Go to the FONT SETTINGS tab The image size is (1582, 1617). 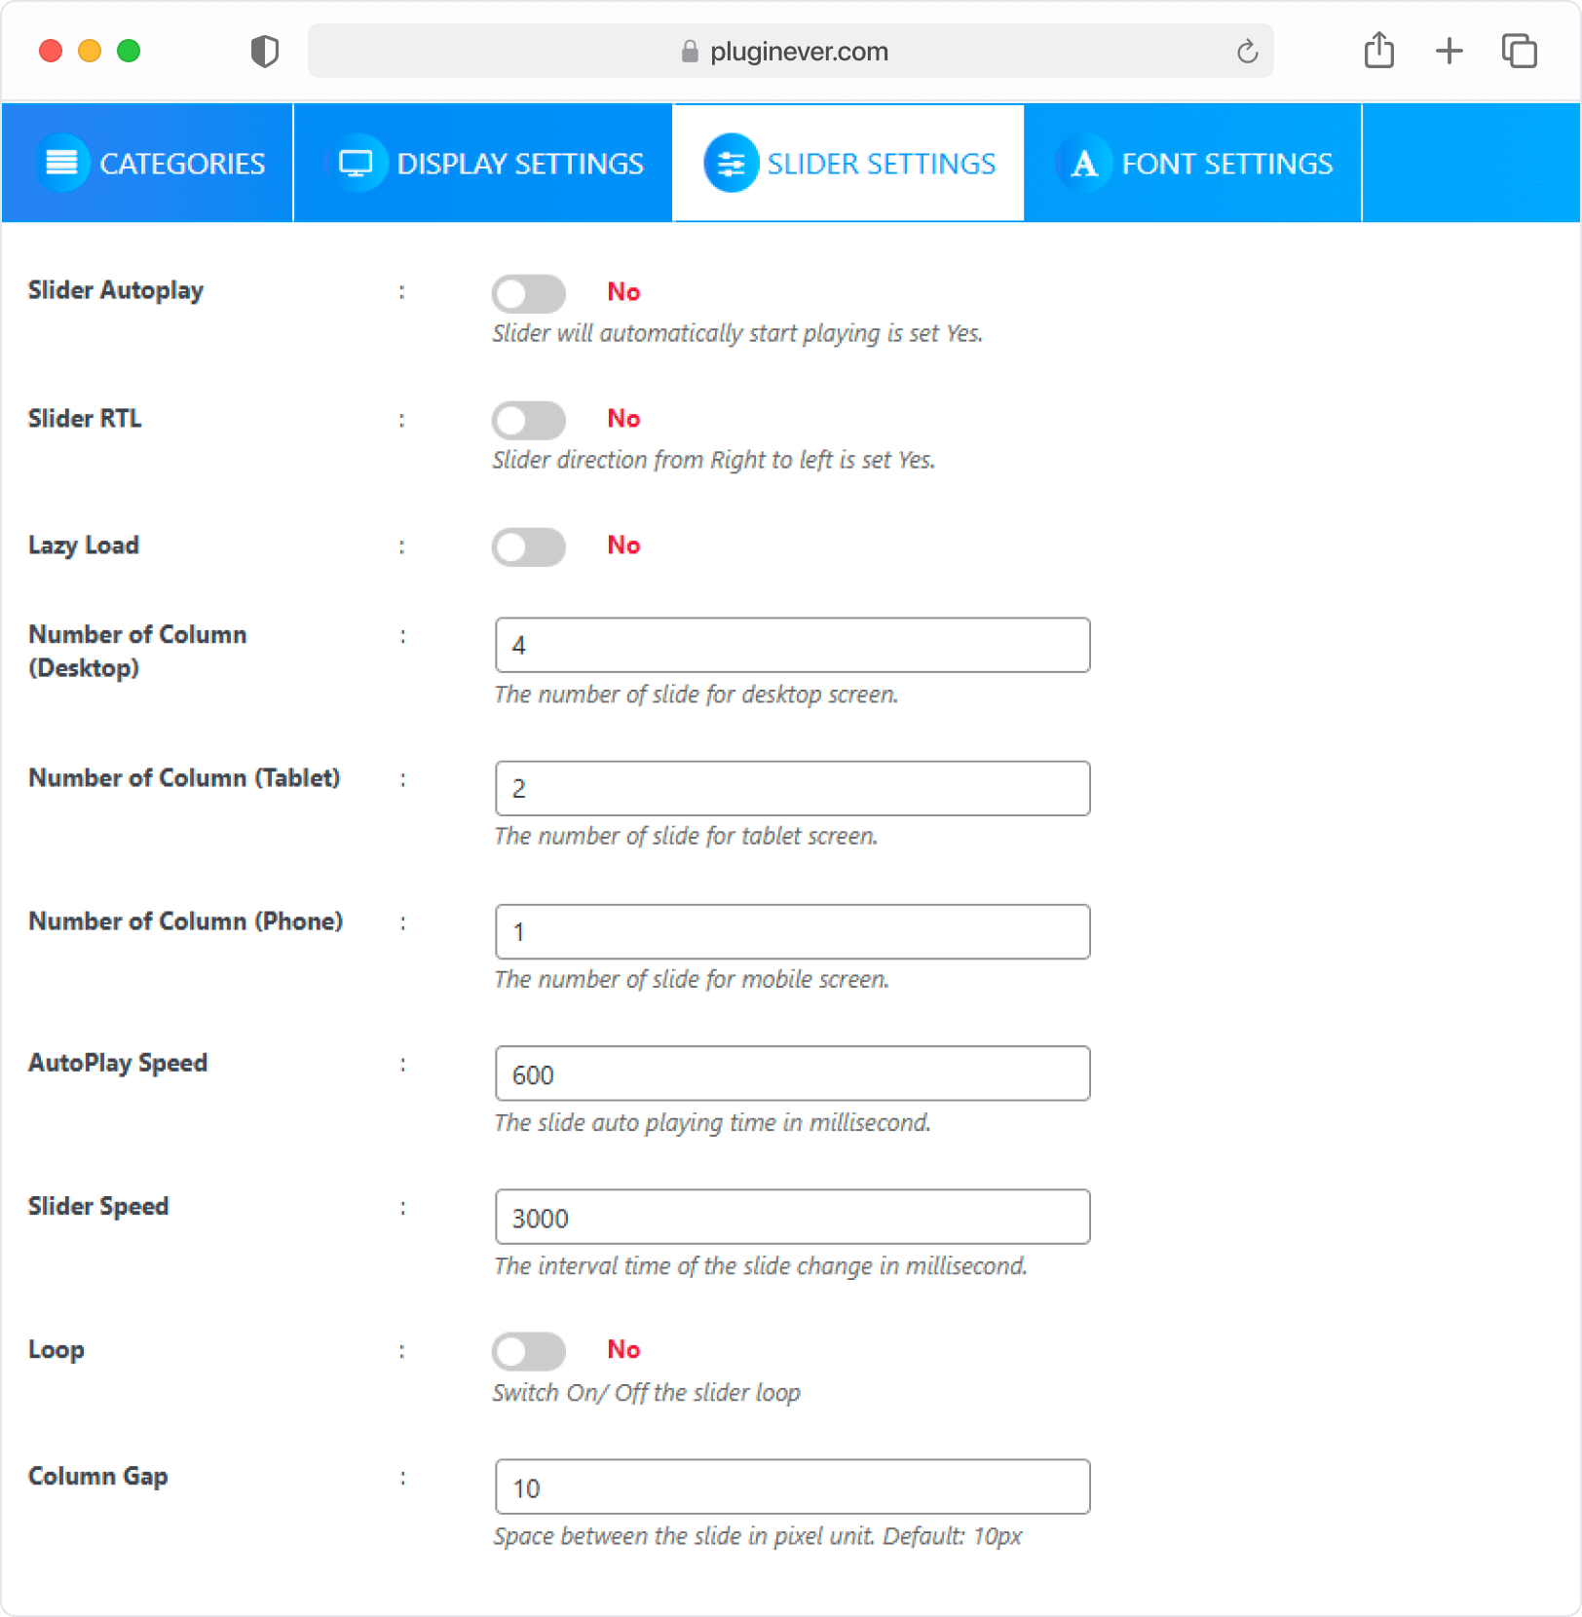tap(1193, 163)
